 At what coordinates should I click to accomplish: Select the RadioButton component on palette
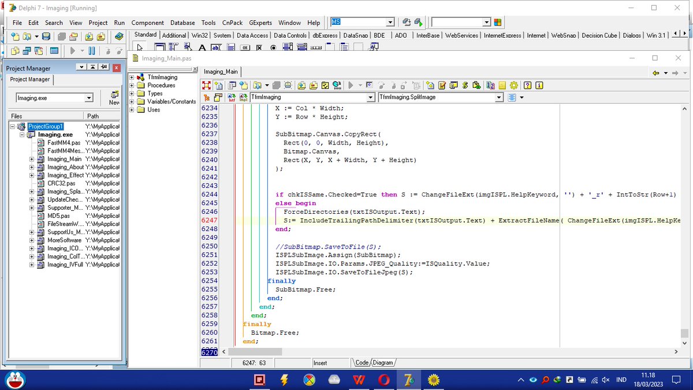click(273, 48)
